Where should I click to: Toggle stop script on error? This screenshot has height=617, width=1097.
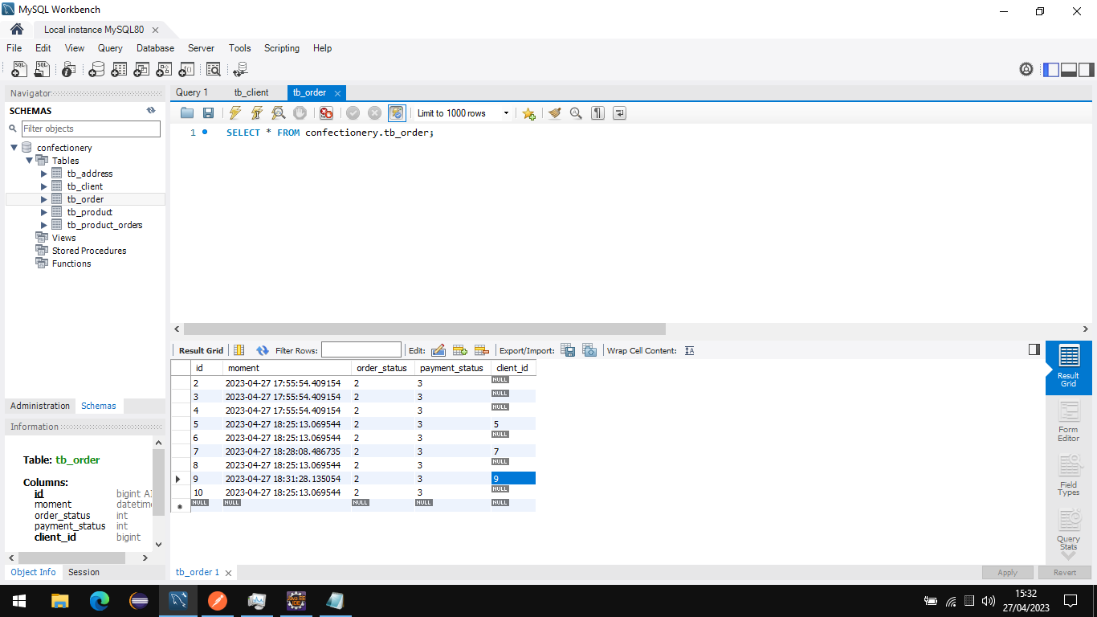pos(326,113)
